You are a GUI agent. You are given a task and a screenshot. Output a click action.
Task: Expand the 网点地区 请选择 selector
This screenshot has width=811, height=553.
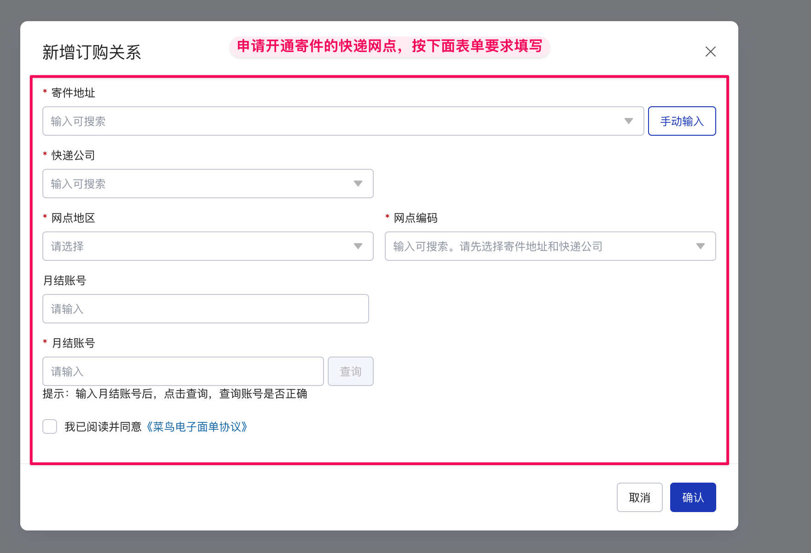(198, 246)
